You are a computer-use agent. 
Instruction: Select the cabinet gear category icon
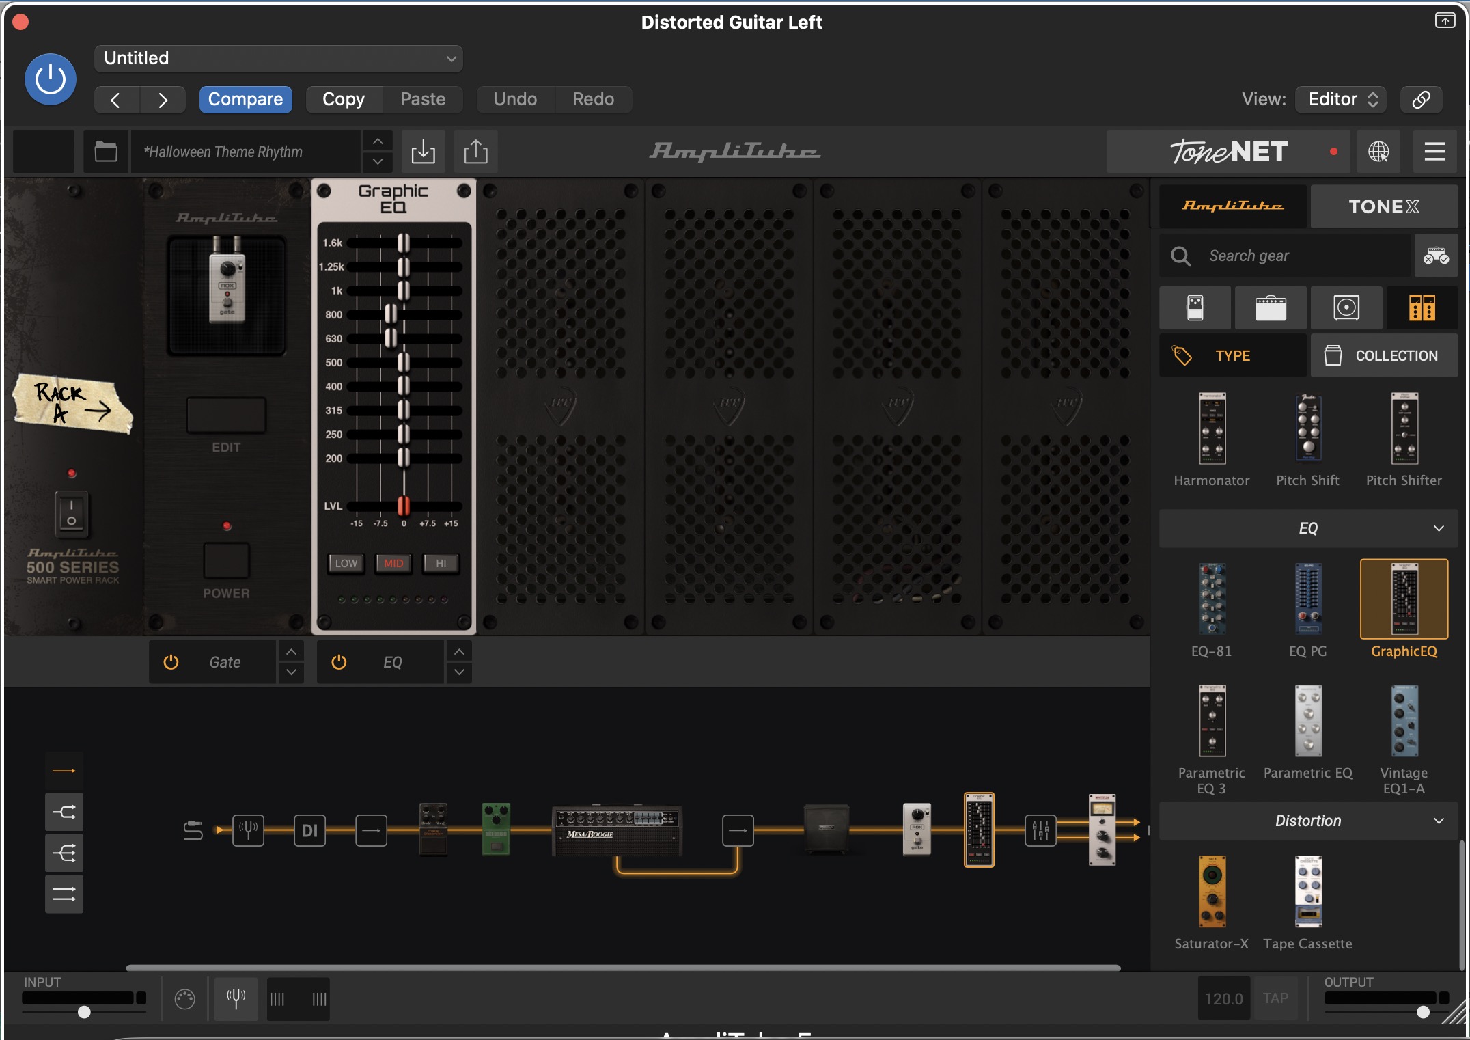coord(1346,308)
